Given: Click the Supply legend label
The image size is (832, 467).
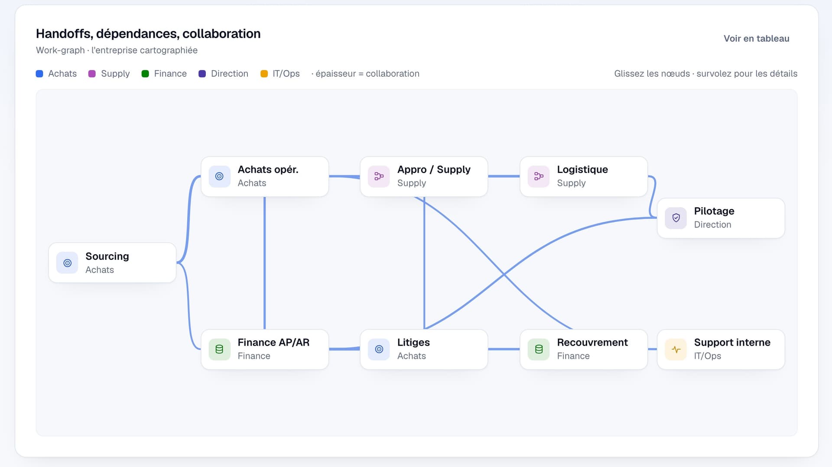Looking at the screenshot, I should click(x=115, y=74).
